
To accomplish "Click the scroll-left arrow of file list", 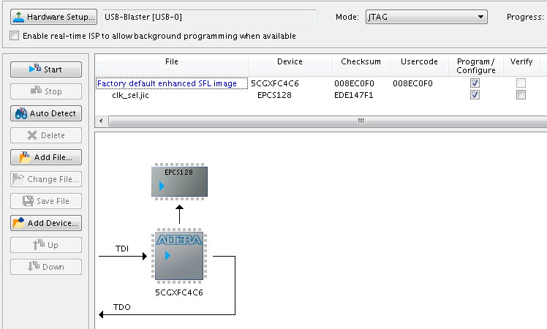I will click(101, 121).
